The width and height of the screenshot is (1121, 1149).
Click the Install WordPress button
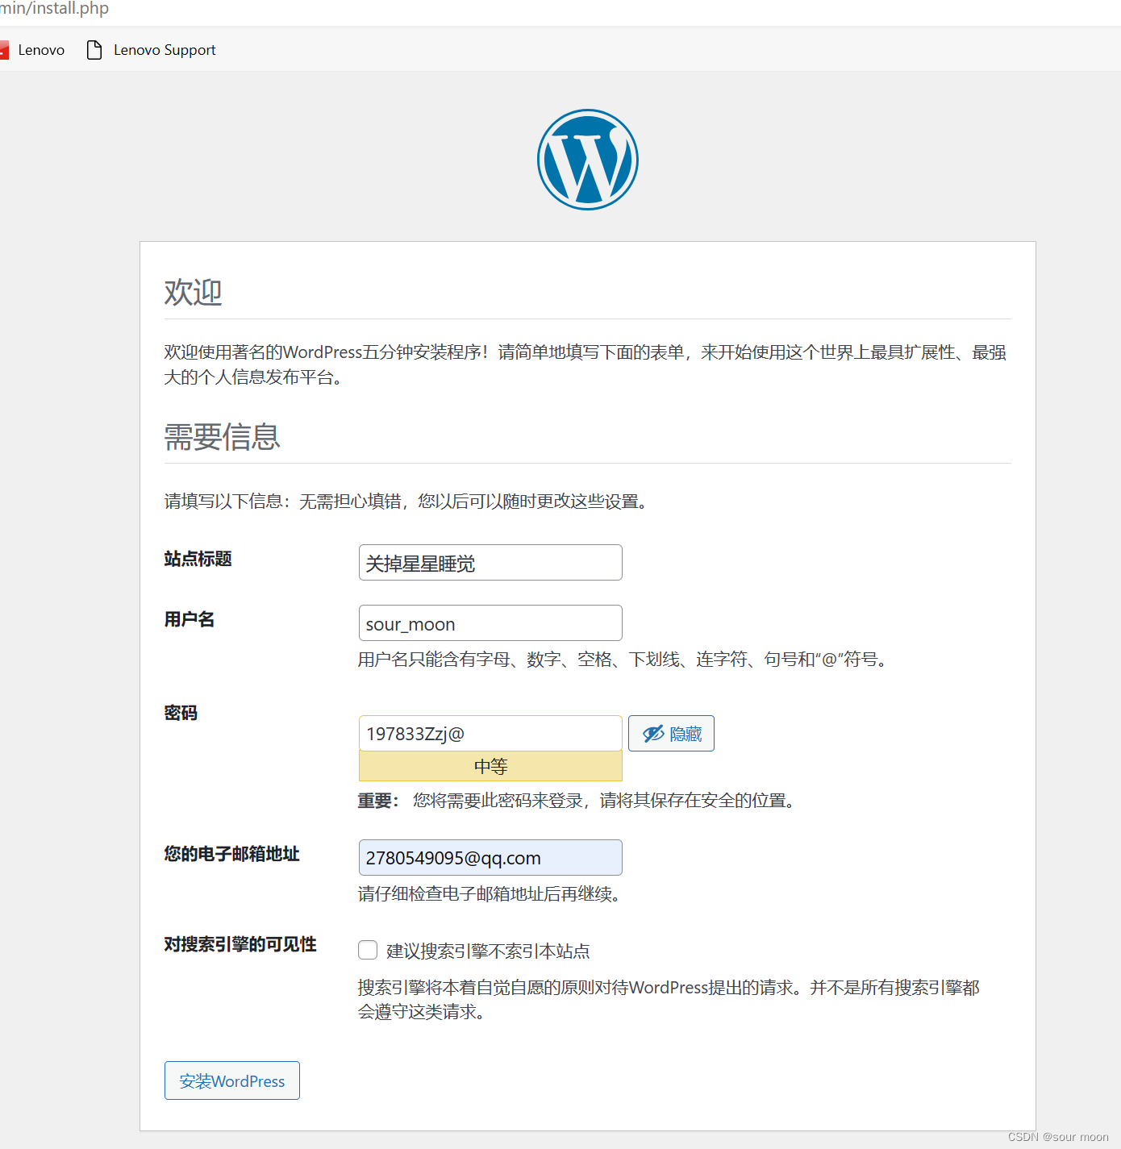click(232, 1080)
